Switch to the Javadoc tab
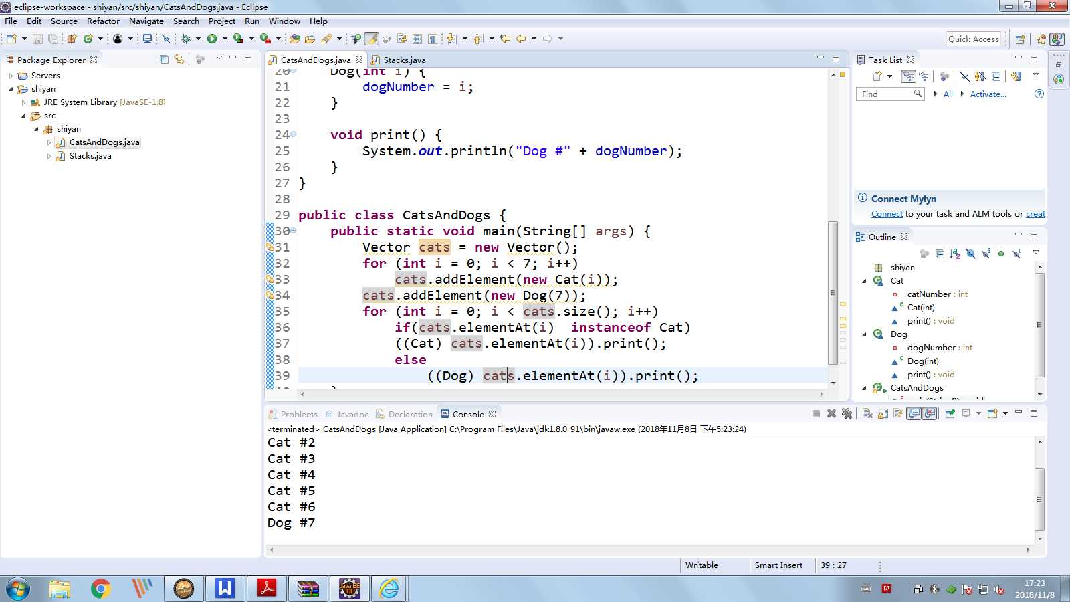 [347, 414]
